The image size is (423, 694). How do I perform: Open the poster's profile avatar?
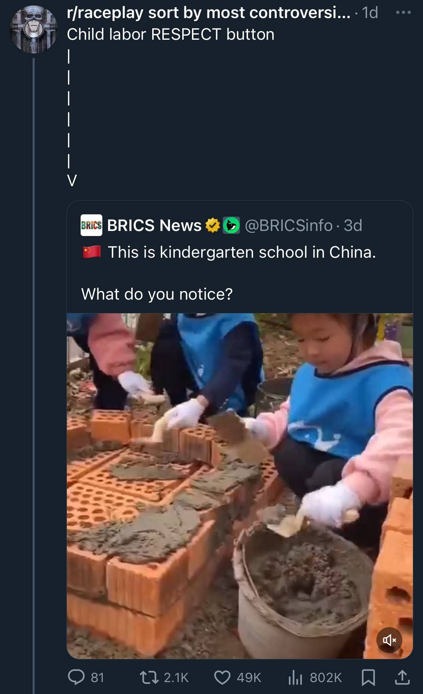pos(34,29)
